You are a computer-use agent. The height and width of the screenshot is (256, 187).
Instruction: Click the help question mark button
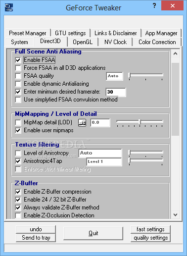pyautogui.click(x=154, y=6)
